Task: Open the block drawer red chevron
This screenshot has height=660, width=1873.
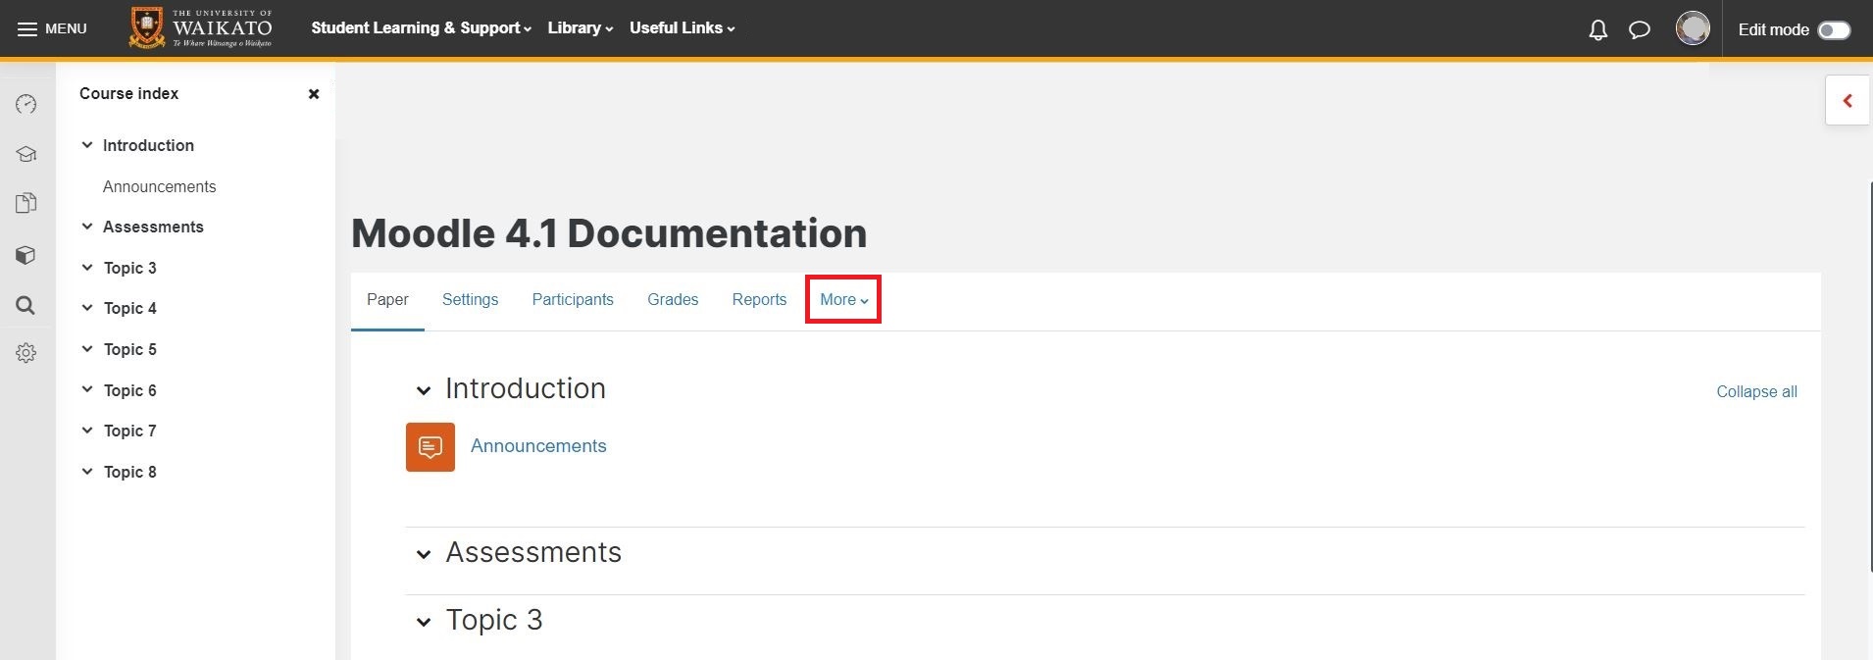Action: [x=1848, y=101]
